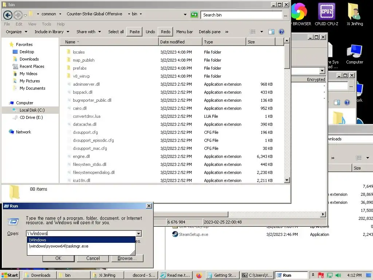
Task: Open the Xi JinPing desktop folder
Action: pyautogui.click(x=355, y=14)
